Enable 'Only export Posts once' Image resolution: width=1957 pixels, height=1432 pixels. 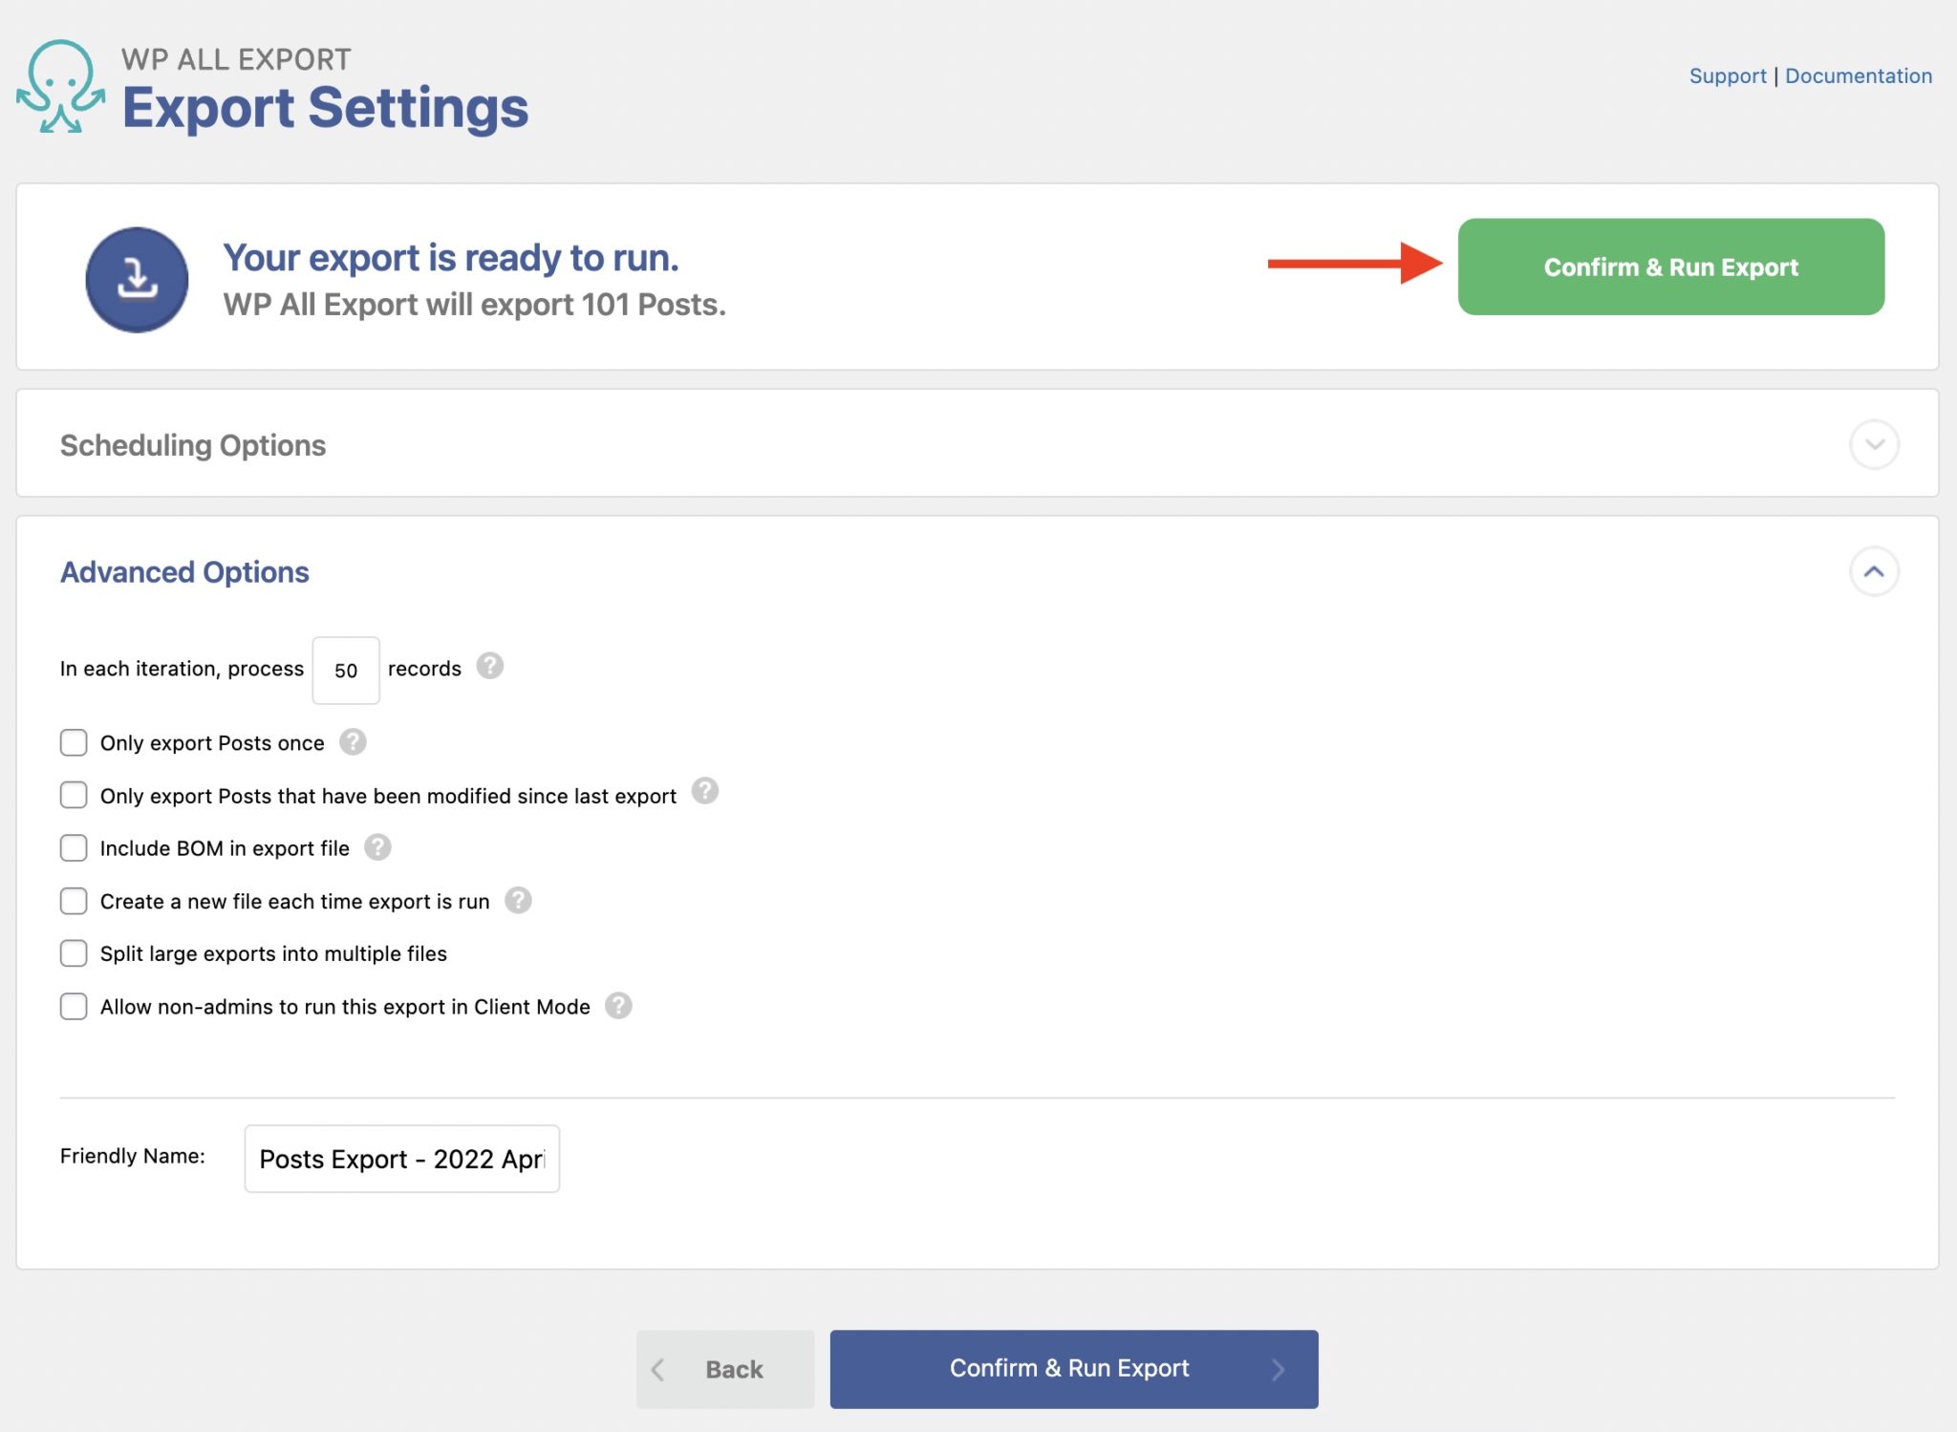74,742
